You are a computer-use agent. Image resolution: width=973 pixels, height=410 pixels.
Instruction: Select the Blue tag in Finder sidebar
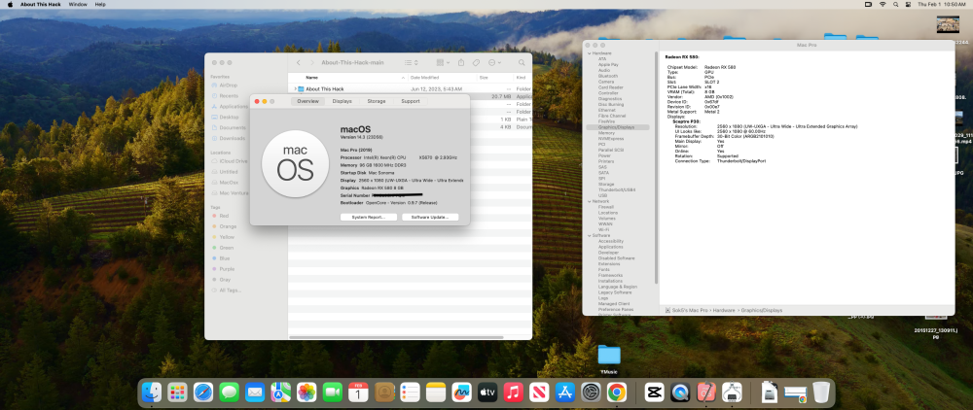pos(224,258)
